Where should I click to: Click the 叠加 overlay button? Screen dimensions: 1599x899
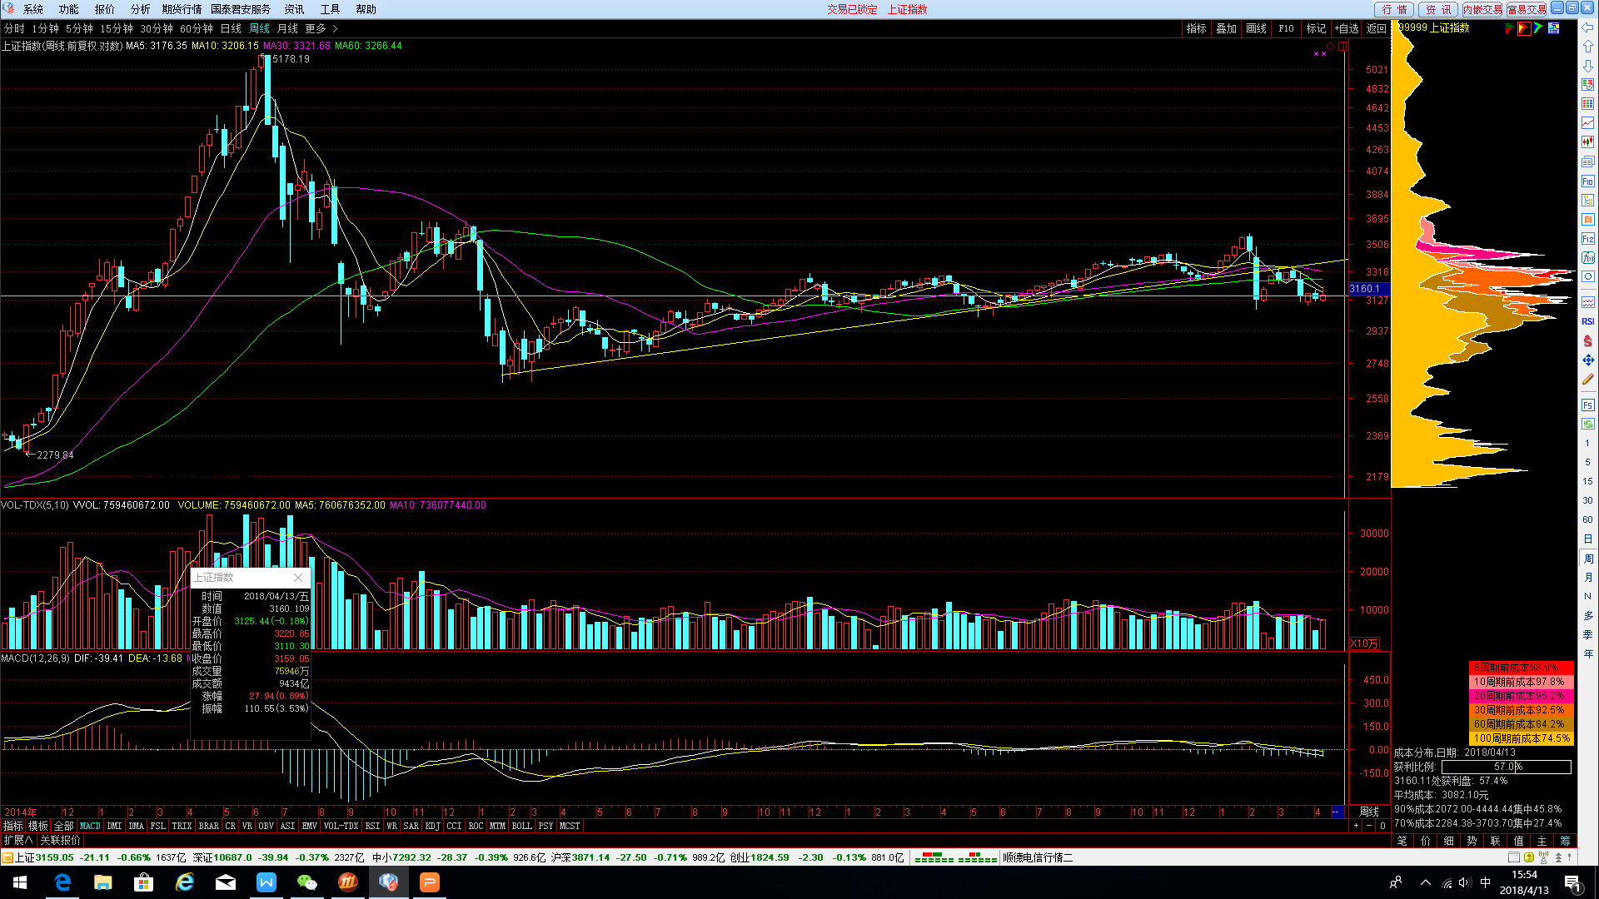point(1226,28)
